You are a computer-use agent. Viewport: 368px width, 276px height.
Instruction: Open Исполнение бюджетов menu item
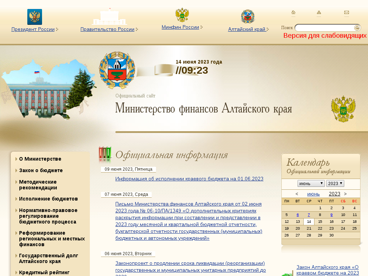click(49, 199)
